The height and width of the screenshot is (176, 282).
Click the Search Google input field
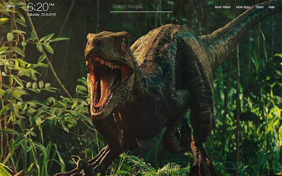click(141, 7)
